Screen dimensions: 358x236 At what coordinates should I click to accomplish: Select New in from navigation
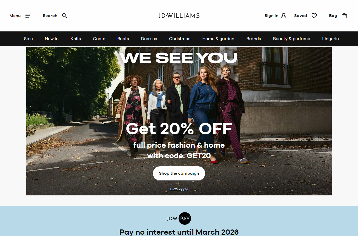click(52, 39)
